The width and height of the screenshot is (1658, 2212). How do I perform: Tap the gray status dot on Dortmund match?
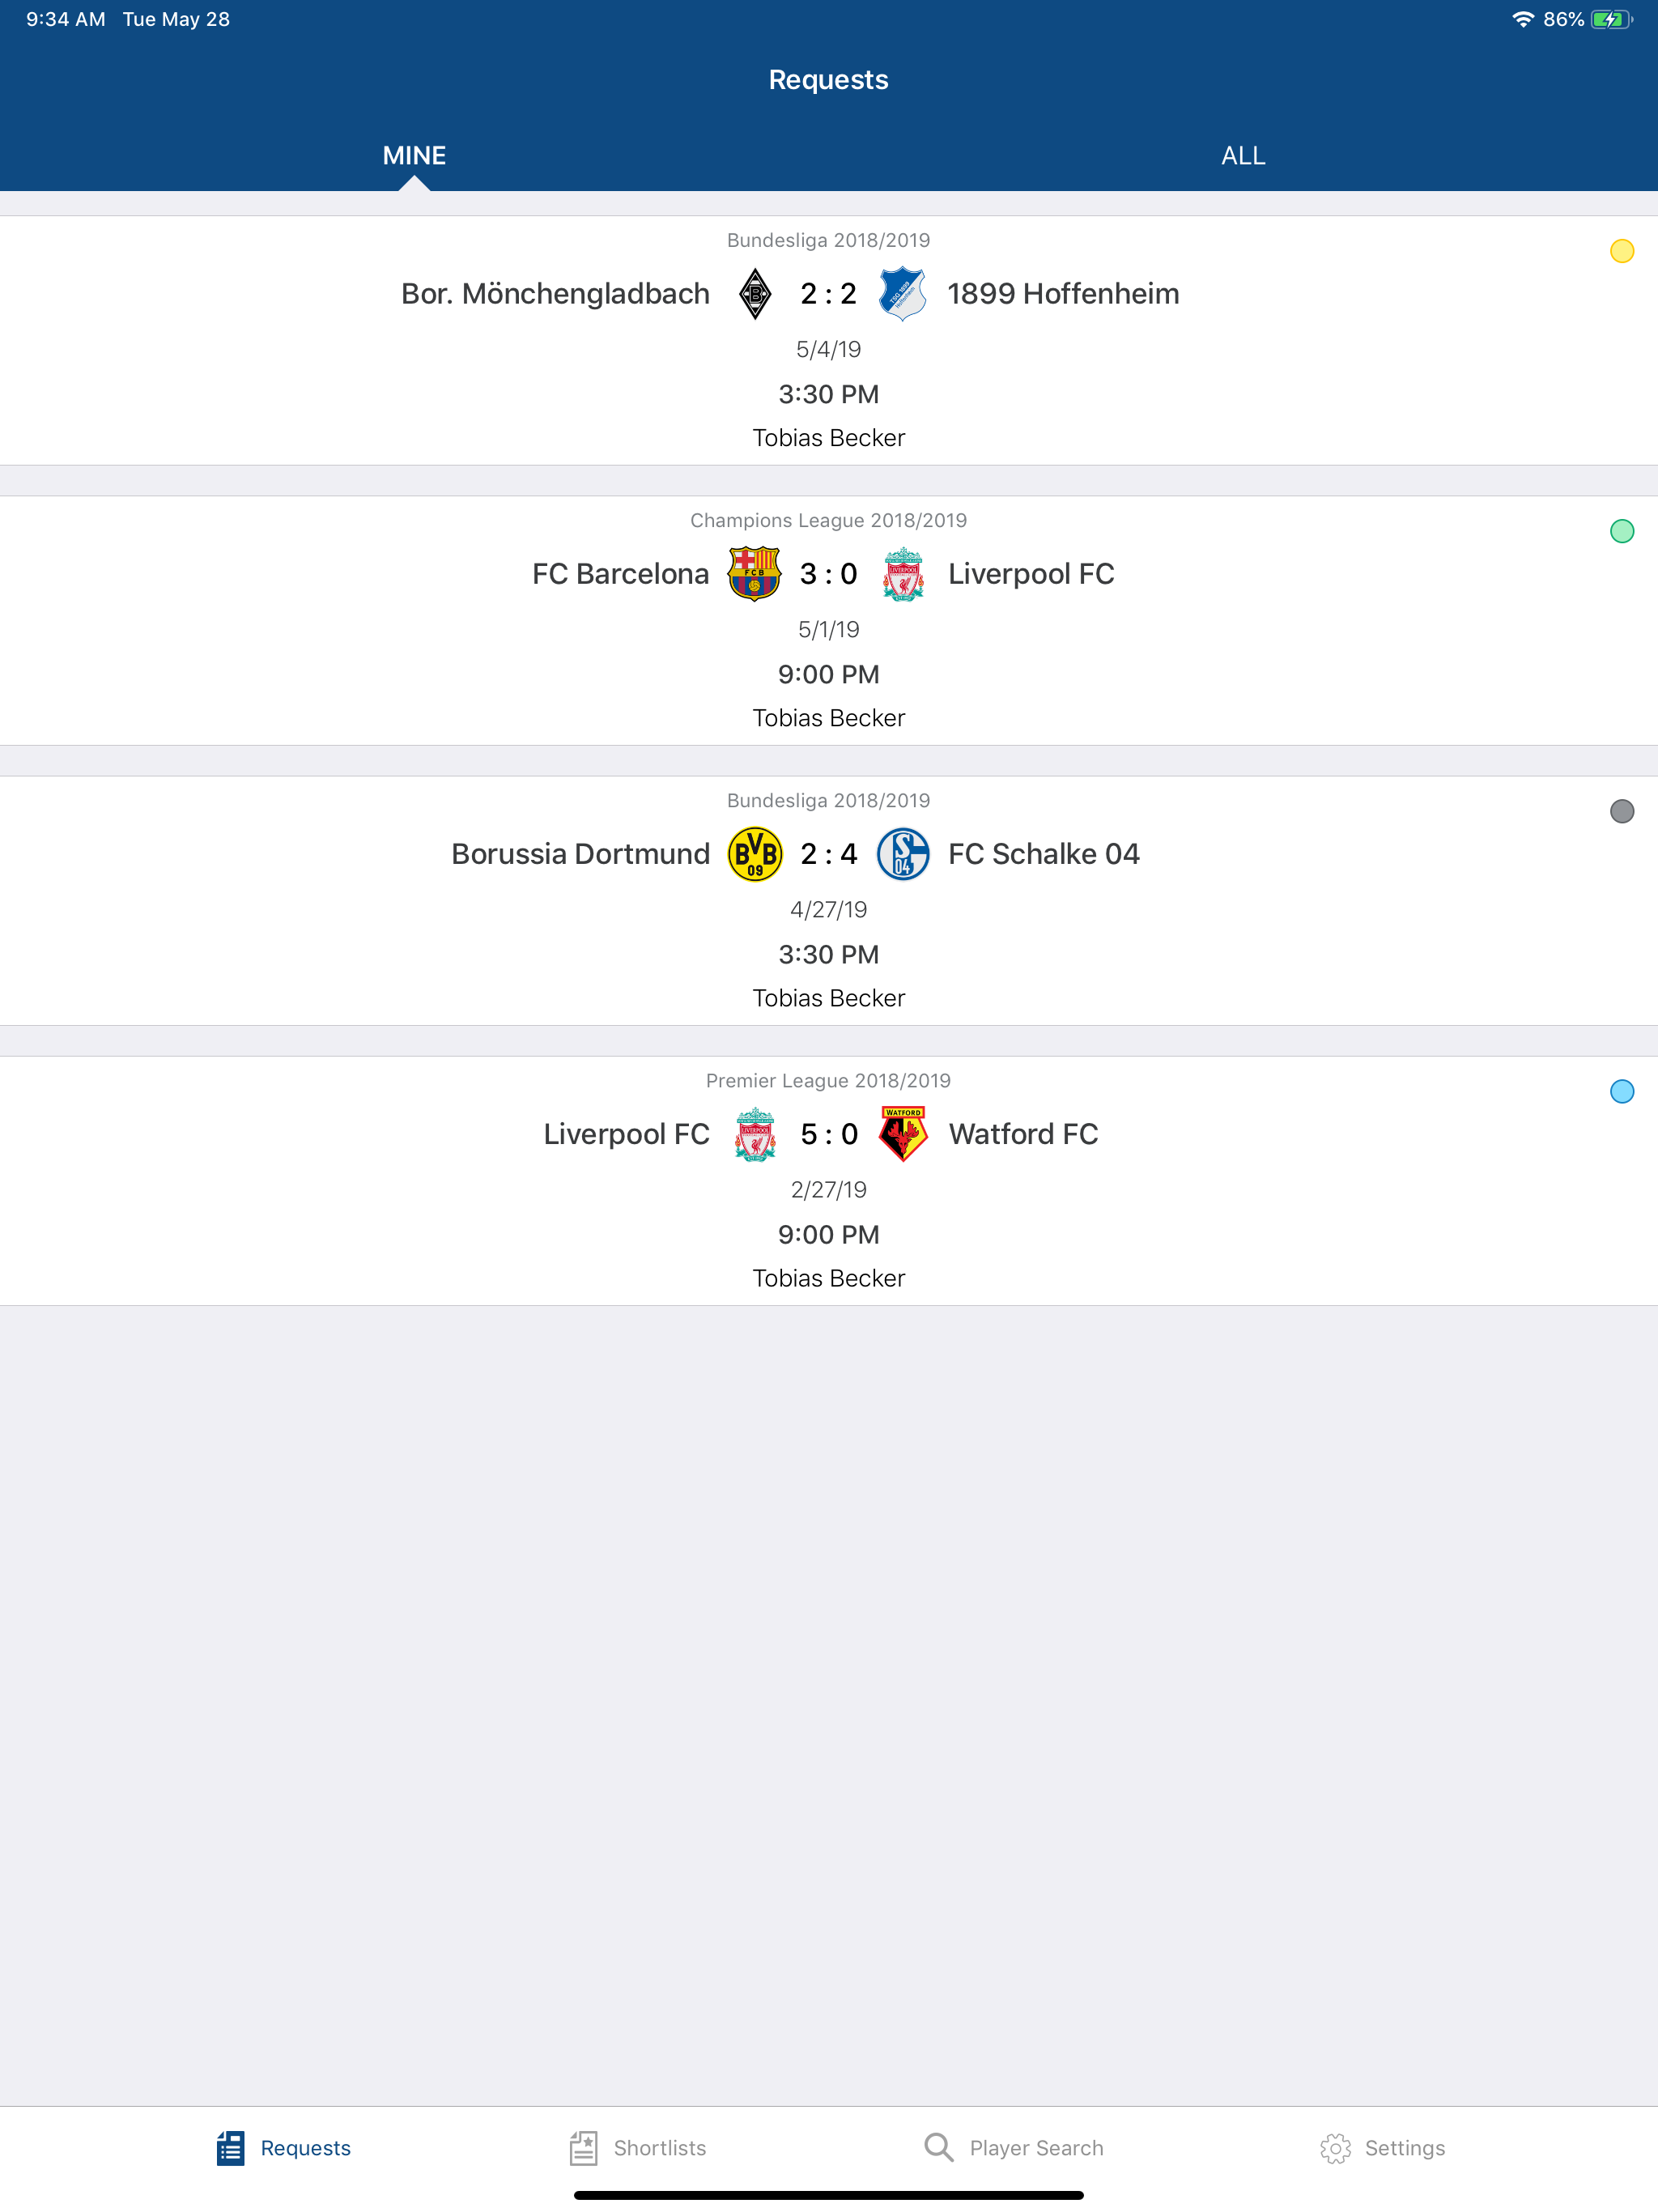pos(1621,811)
